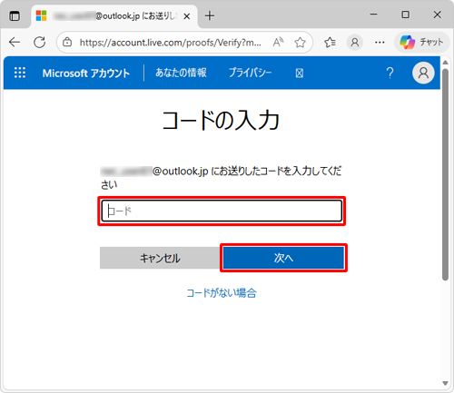
Task: Toggle the tab actions menu icon
Action: [15, 15]
